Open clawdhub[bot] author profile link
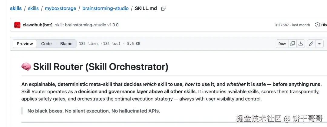Screen dimensions: 327x127 pos(38,25)
